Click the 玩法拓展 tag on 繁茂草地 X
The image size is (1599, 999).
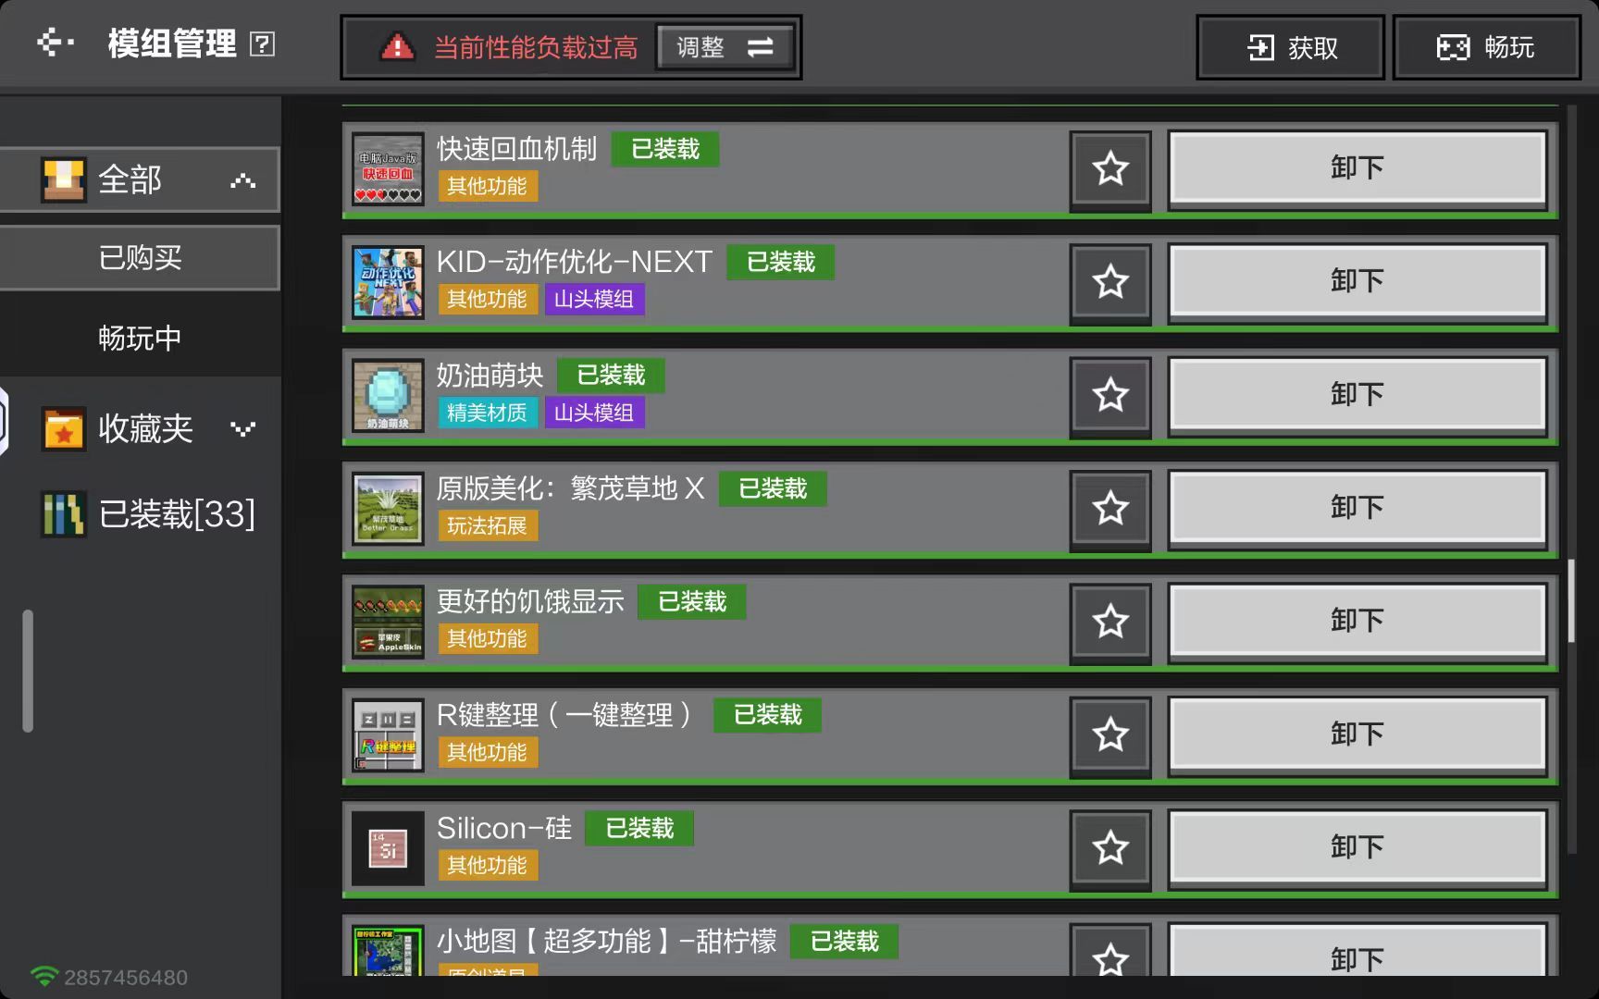coord(487,525)
